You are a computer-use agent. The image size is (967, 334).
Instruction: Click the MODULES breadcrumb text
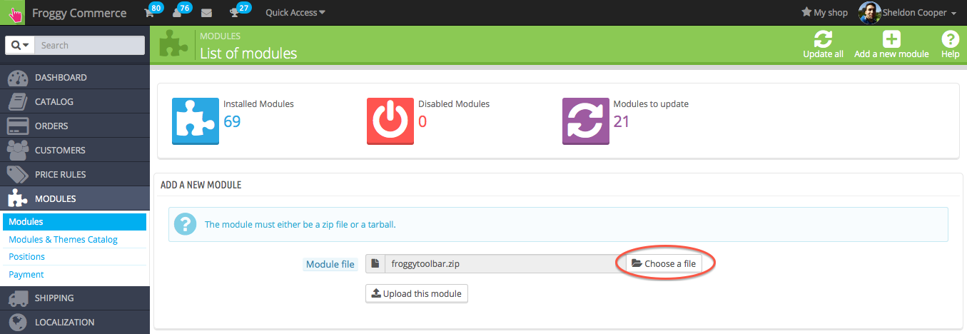(x=220, y=36)
